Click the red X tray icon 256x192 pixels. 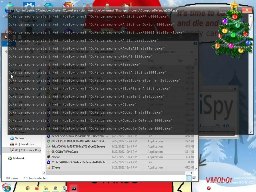coord(209,188)
